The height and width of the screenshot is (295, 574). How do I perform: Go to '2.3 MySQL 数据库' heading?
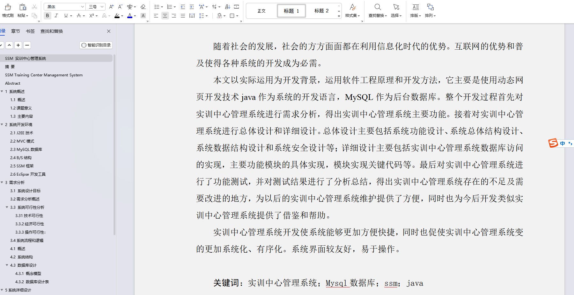tap(26, 149)
